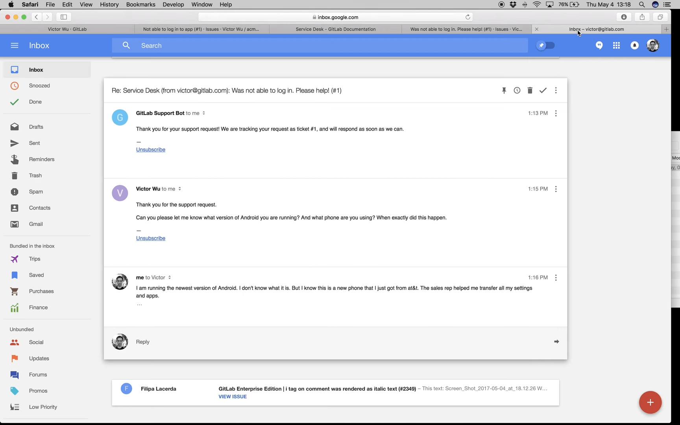Open Contacts from the sidebar
Viewport: 680px width, 425px height.
coord(47,208)
